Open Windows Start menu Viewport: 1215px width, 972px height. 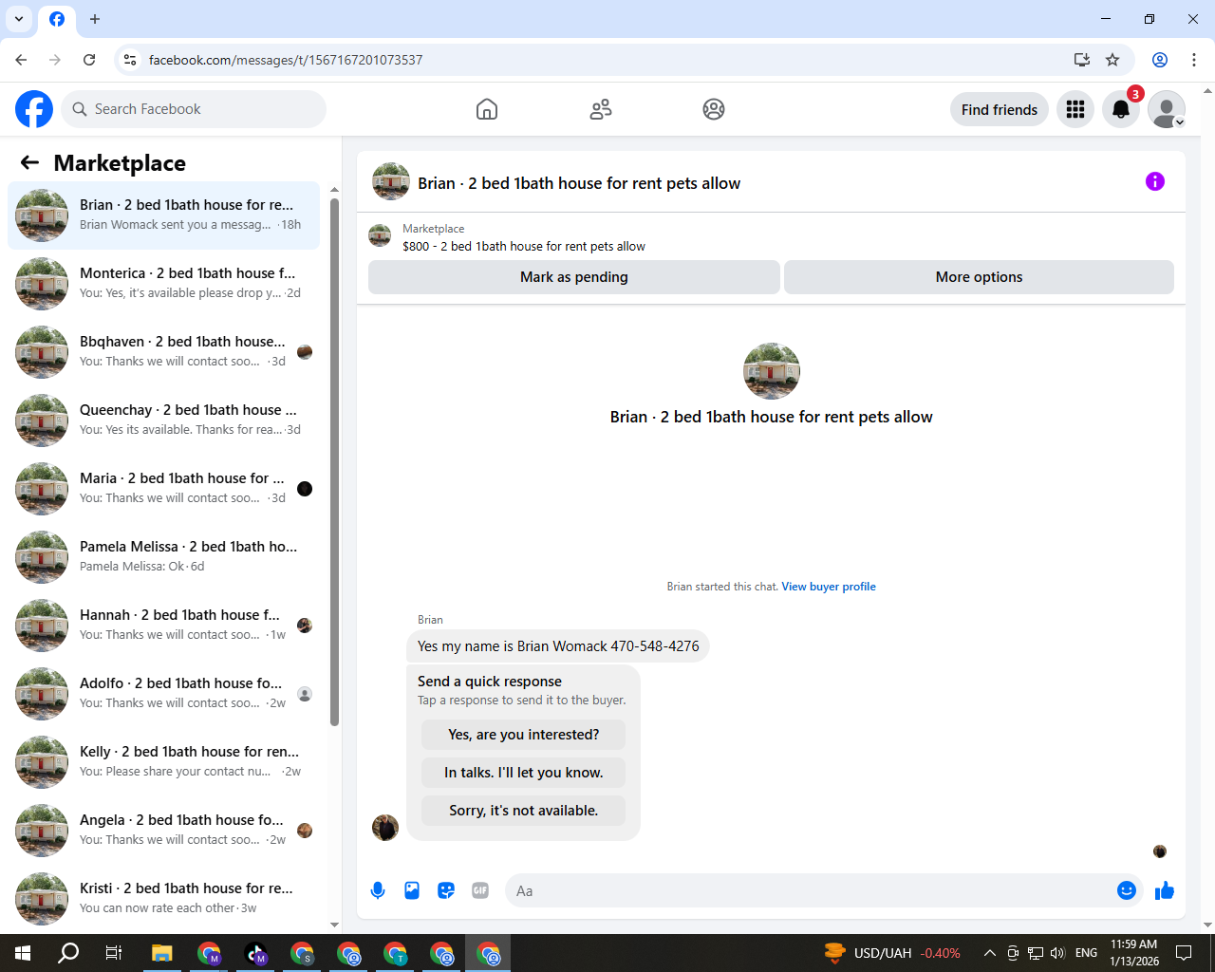click(23, 953)
